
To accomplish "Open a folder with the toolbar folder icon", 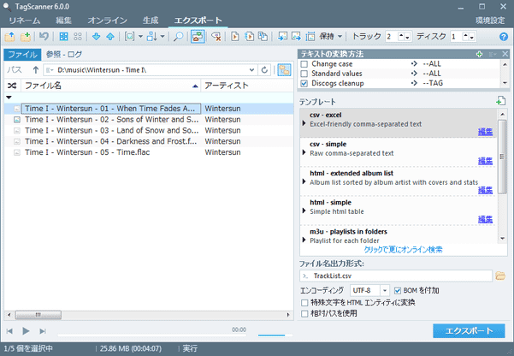I will click(x=9, y=37).
